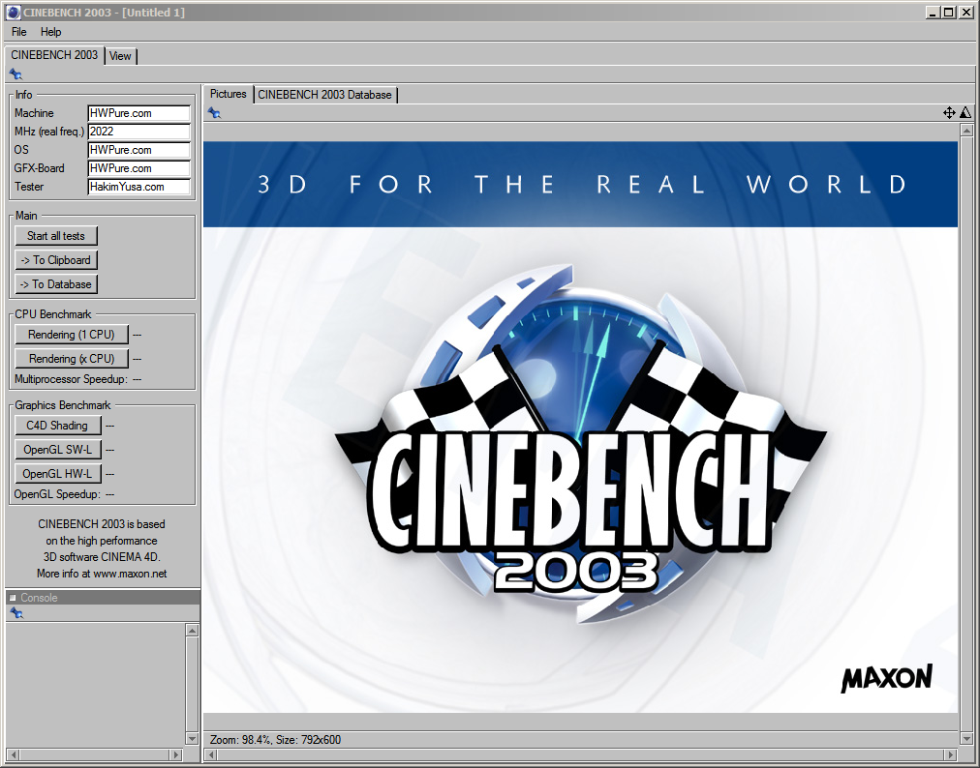Click Console scrollbar up arrow

click(x=193, y=630)
